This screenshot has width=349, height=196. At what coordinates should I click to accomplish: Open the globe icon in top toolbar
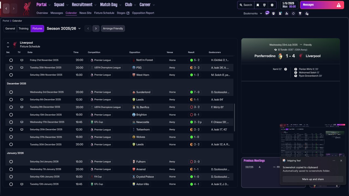(264, 5)
